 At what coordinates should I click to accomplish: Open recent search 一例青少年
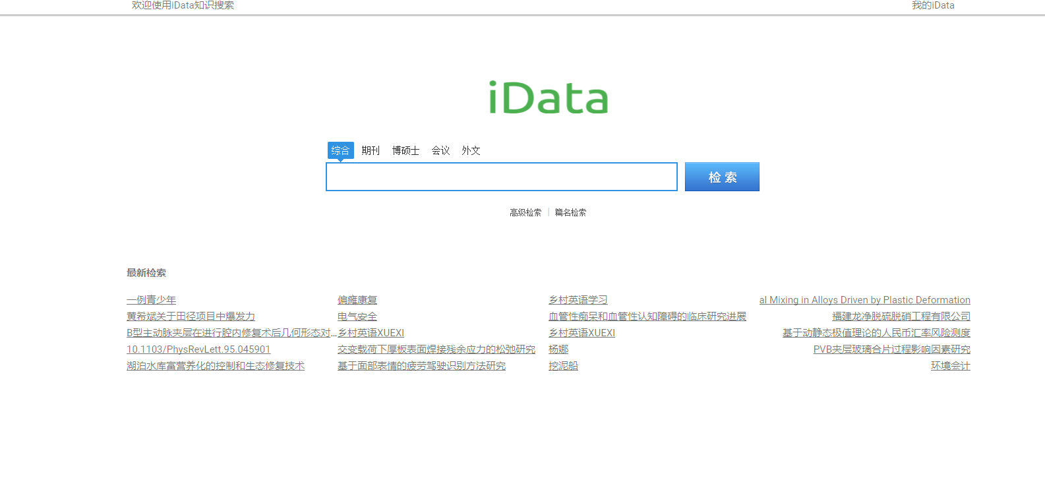click(x=151, y=300)
